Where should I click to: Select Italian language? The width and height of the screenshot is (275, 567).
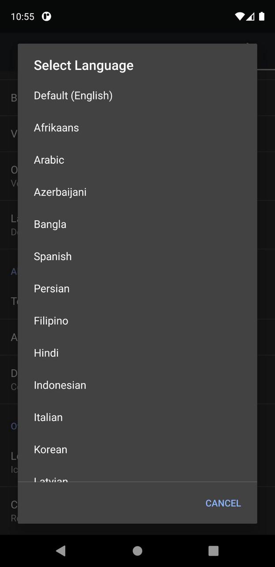[x=49, y=418]
